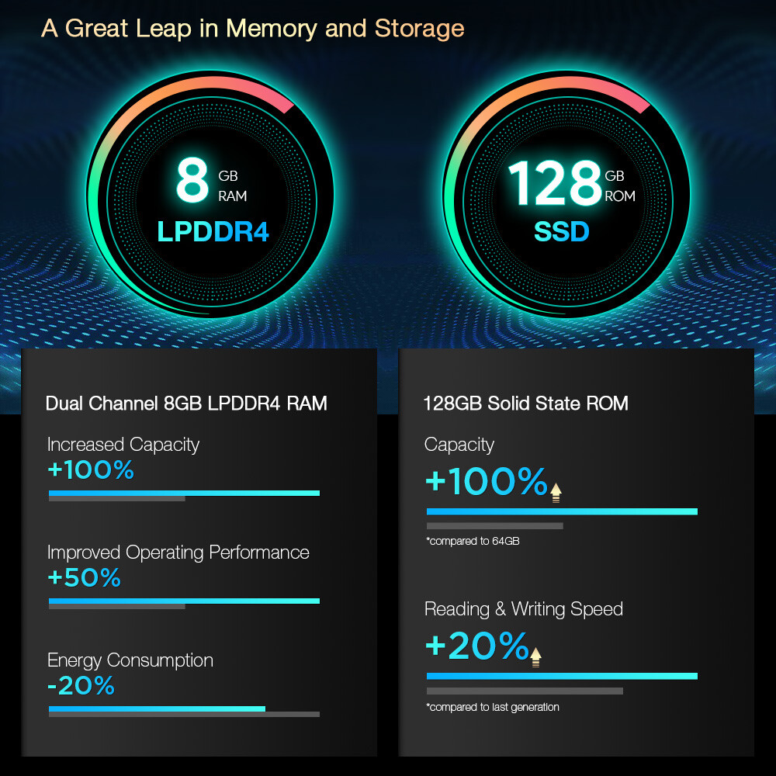Click the Dual Channel 8GB LPDDR4 RAM heading
Viewport: 776px width, 776px height.
(x=186, y=404)
